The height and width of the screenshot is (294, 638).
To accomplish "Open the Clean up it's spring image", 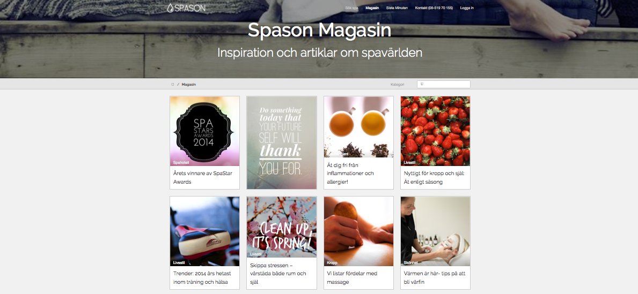I will (282, 227).
